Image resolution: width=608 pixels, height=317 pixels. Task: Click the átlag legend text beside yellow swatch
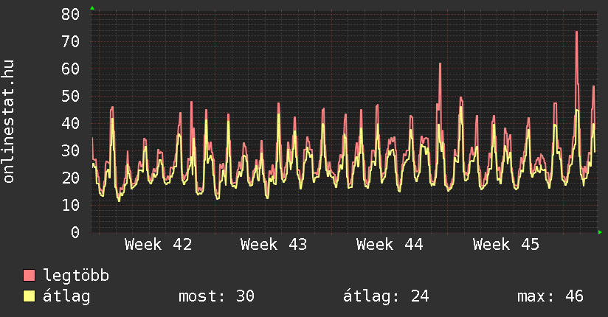(x=66, y=296)
